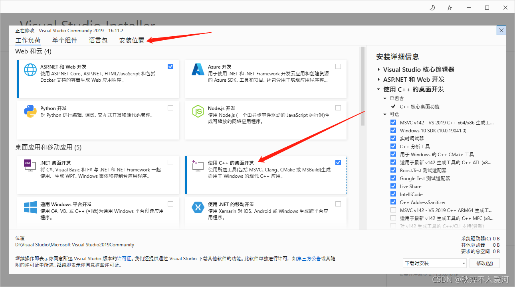This screenshot has height=287, width=515.
Task: Uncheck 实时调试器 option
Action: pos(393,138)
